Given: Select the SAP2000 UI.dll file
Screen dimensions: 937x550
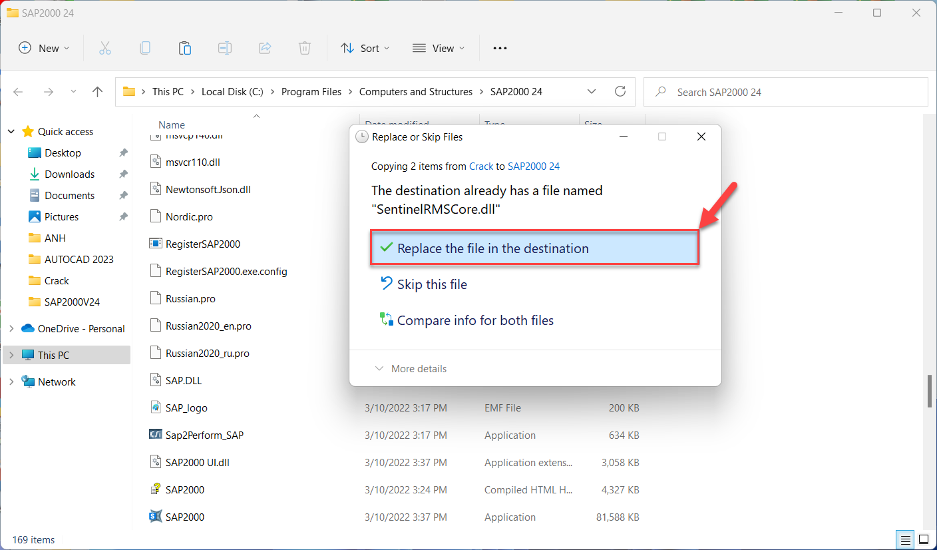Looking at the screenshot, I should [x=198, y=462].
